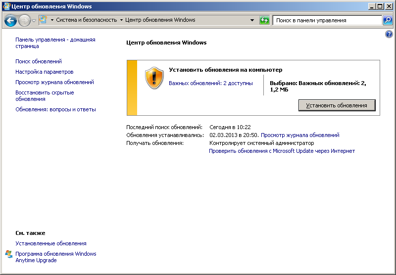Click the "Установить обновления на компьютер" heading
Viewport: 396px width, 275px height.
(226, 70)
